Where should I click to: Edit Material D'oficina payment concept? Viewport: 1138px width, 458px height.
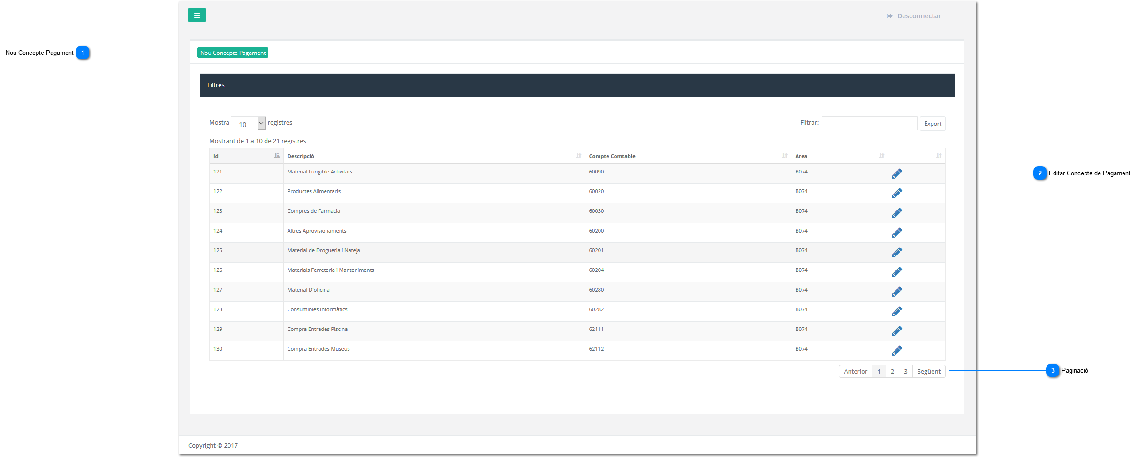click(x=896, y=292)
